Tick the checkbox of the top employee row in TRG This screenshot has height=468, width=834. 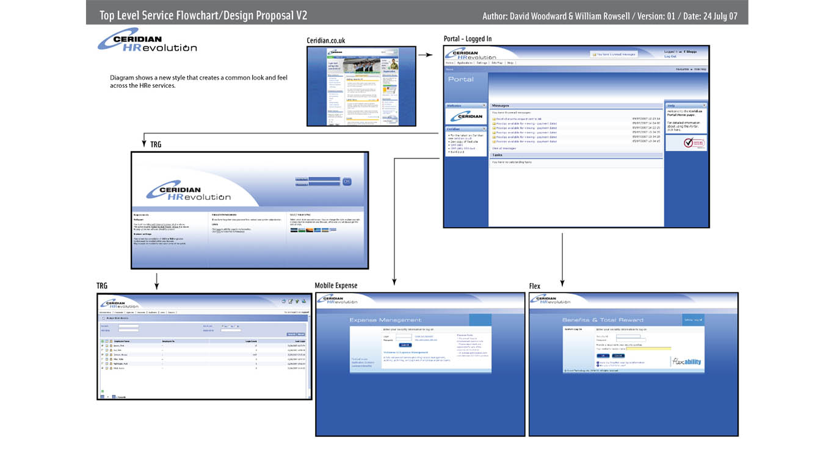click(x=103, y=346)
